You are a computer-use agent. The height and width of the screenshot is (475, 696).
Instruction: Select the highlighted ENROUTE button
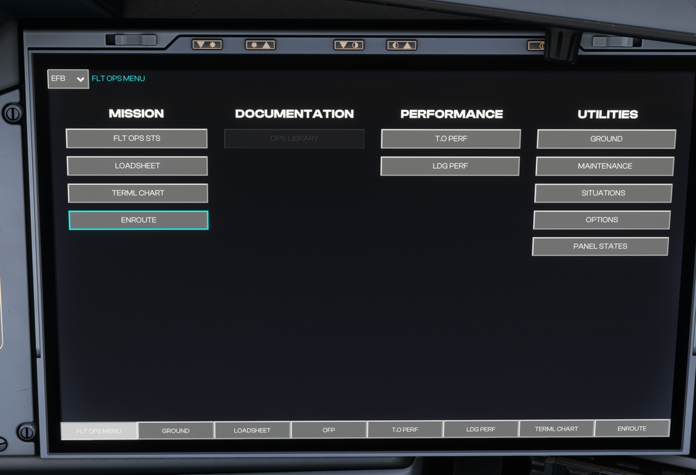pyautogui.click(x=139, y=220)
